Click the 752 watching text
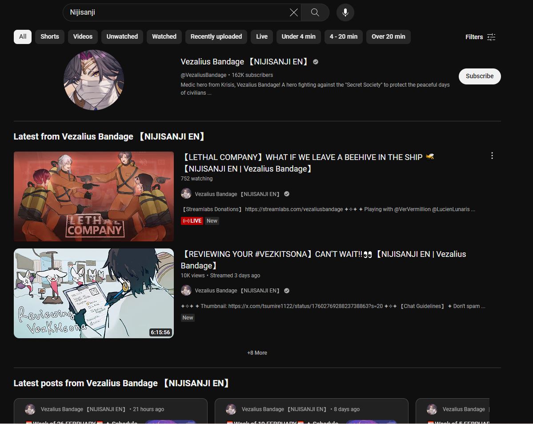This screenshot has height=424, width=533. coord(196,179)
